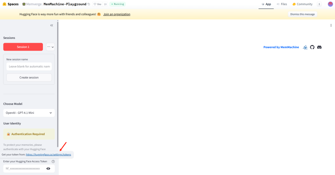This screenshot has width=335, height=175.
Task: Open the Memverge organization avatar icon
Action: pyautogui.click(x=24, y=4)
